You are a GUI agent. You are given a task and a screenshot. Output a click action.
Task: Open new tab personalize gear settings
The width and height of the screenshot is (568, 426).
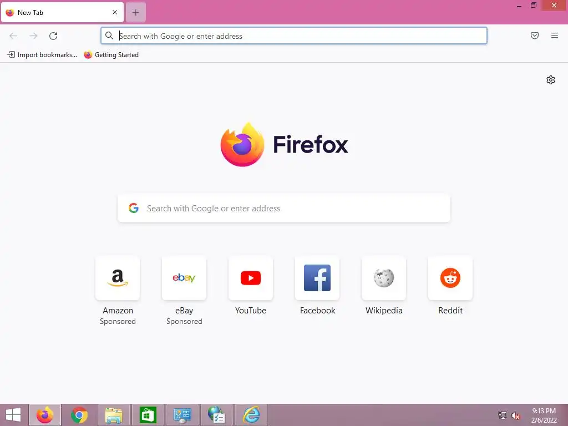pos(551,80)
